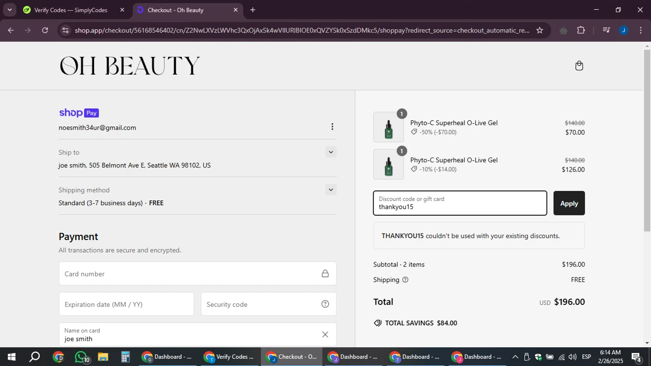Viewport: 651px width, 366px height.
Task: Bookmark this page with the star
Action: 539,30
